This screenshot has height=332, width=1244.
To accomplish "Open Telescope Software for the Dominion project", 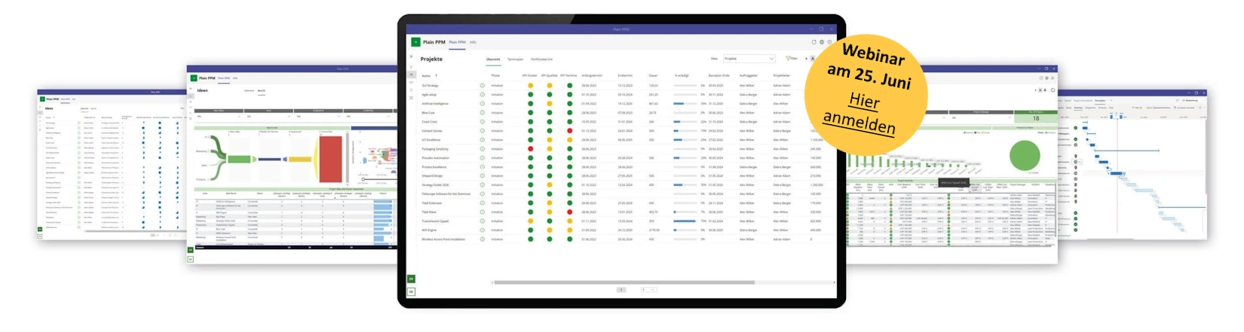I will tap(446, 194).
